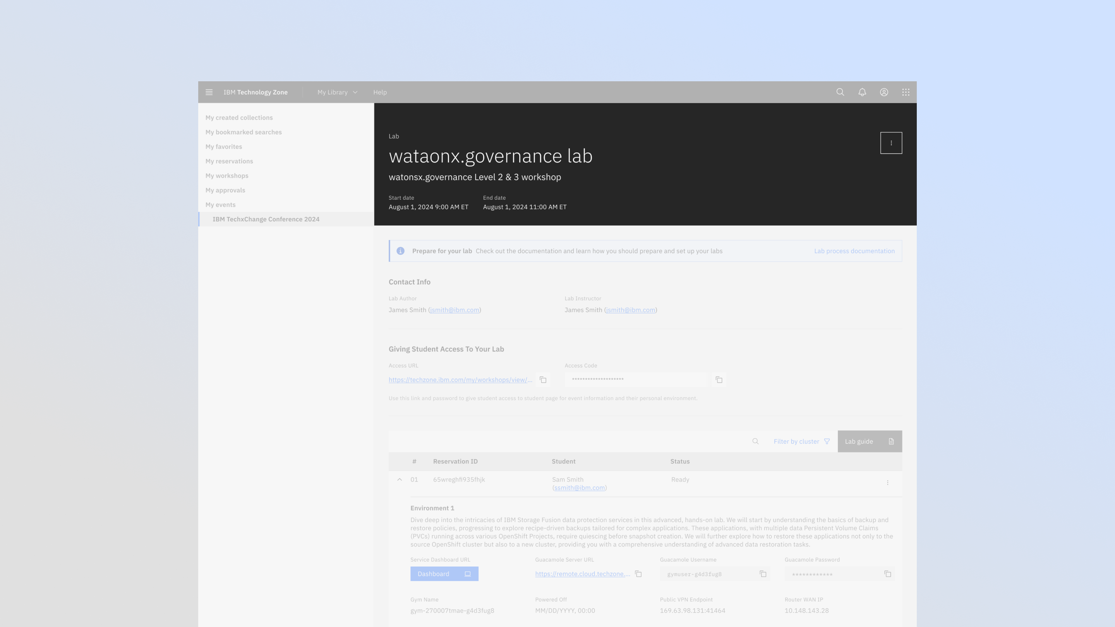Click Filter by cluster
The image size is (1115, 627).
pos(801,441)
